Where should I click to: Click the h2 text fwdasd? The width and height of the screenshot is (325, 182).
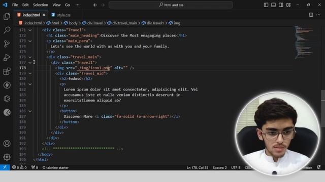tap(75, 79)
